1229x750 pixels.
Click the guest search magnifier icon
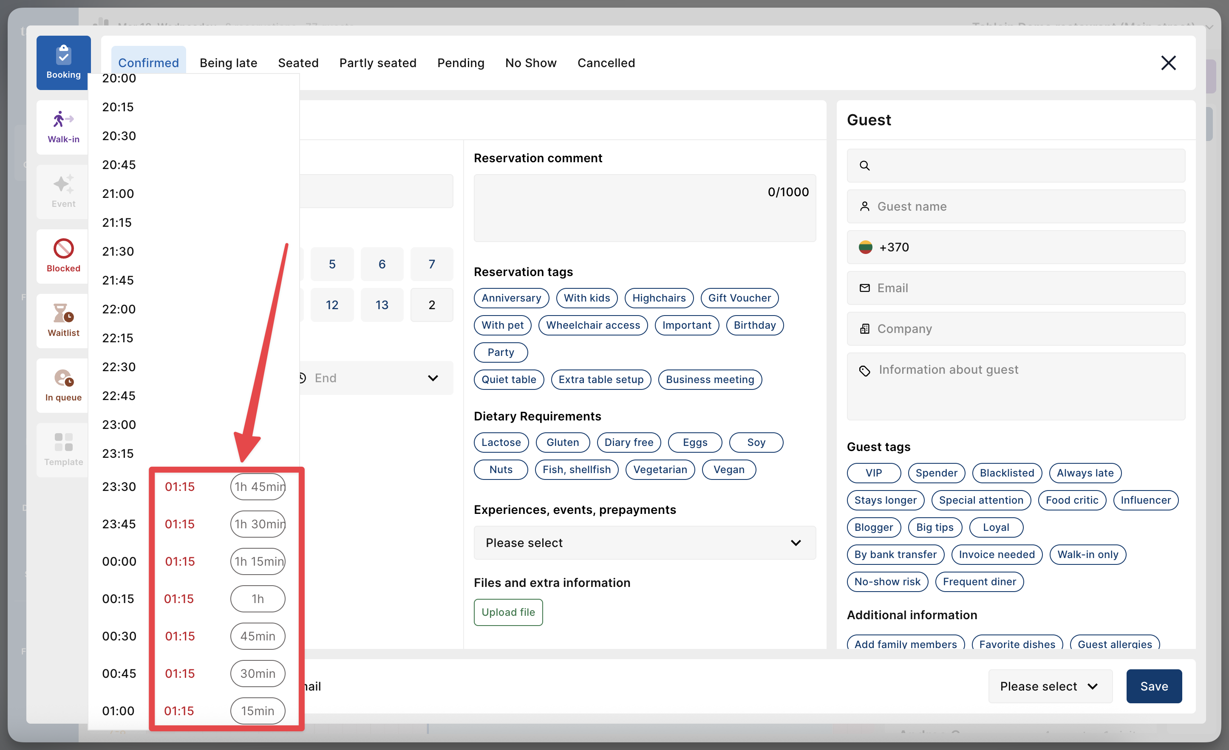coord(864,166)
